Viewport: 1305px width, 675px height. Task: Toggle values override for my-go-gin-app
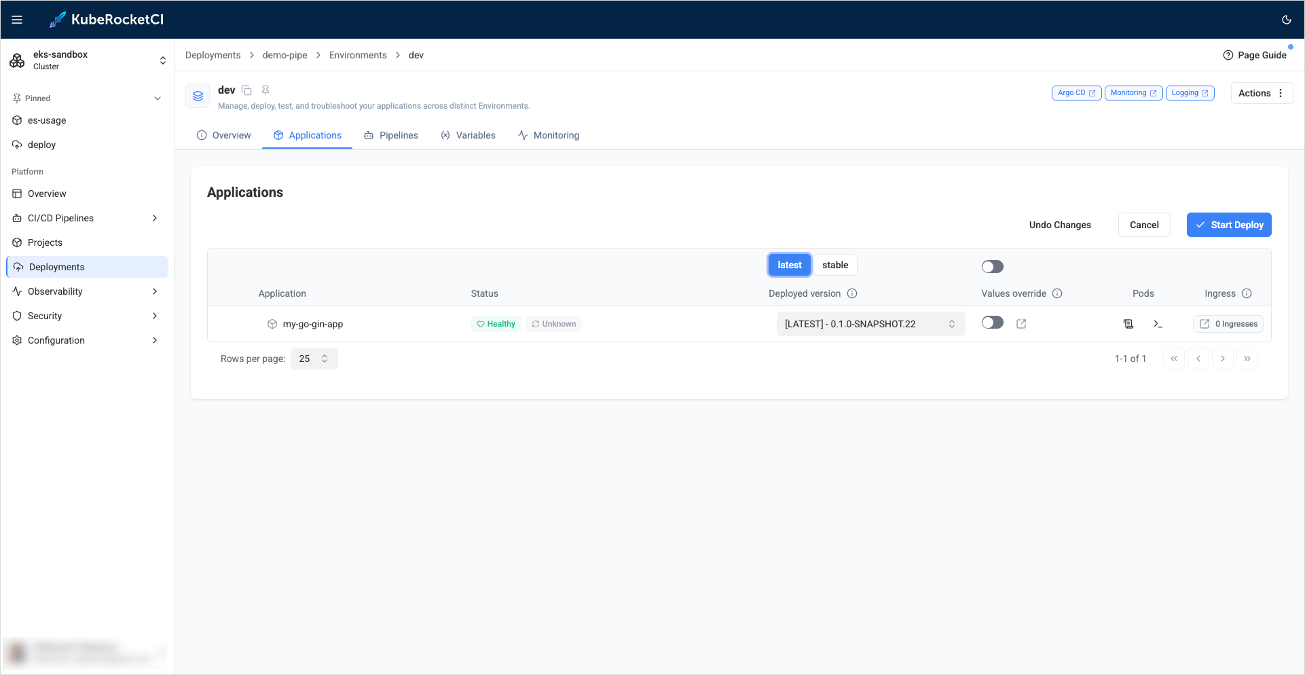point(992,323)
